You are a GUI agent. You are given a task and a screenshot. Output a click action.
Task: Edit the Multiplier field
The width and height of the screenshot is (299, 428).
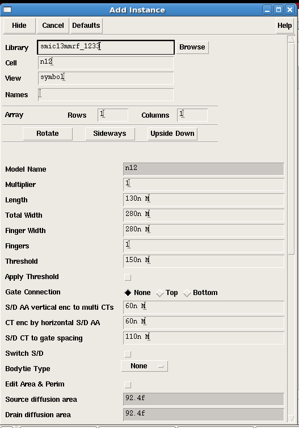click(x=204, y=184)
